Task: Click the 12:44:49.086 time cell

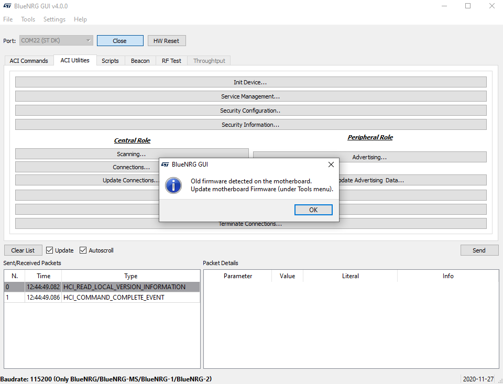Action: (x=43, y=298)
